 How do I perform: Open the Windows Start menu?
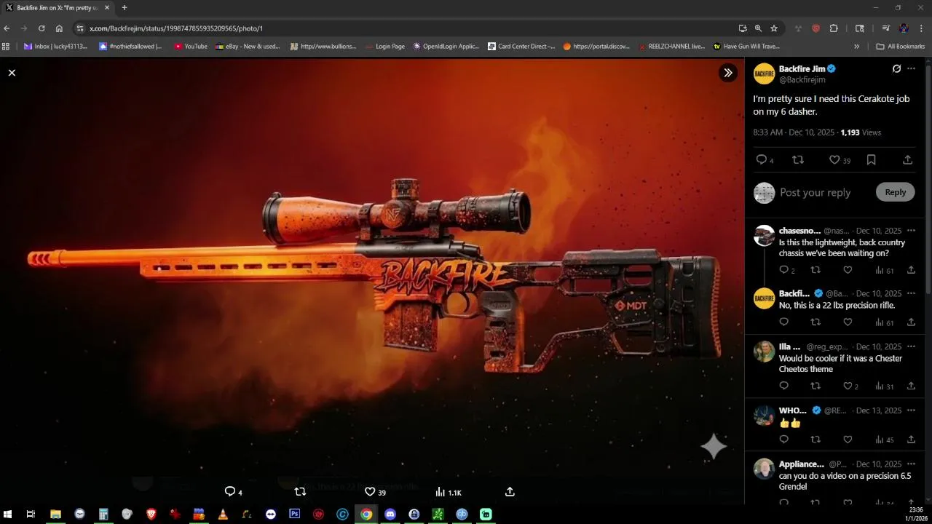click(7, 514)
